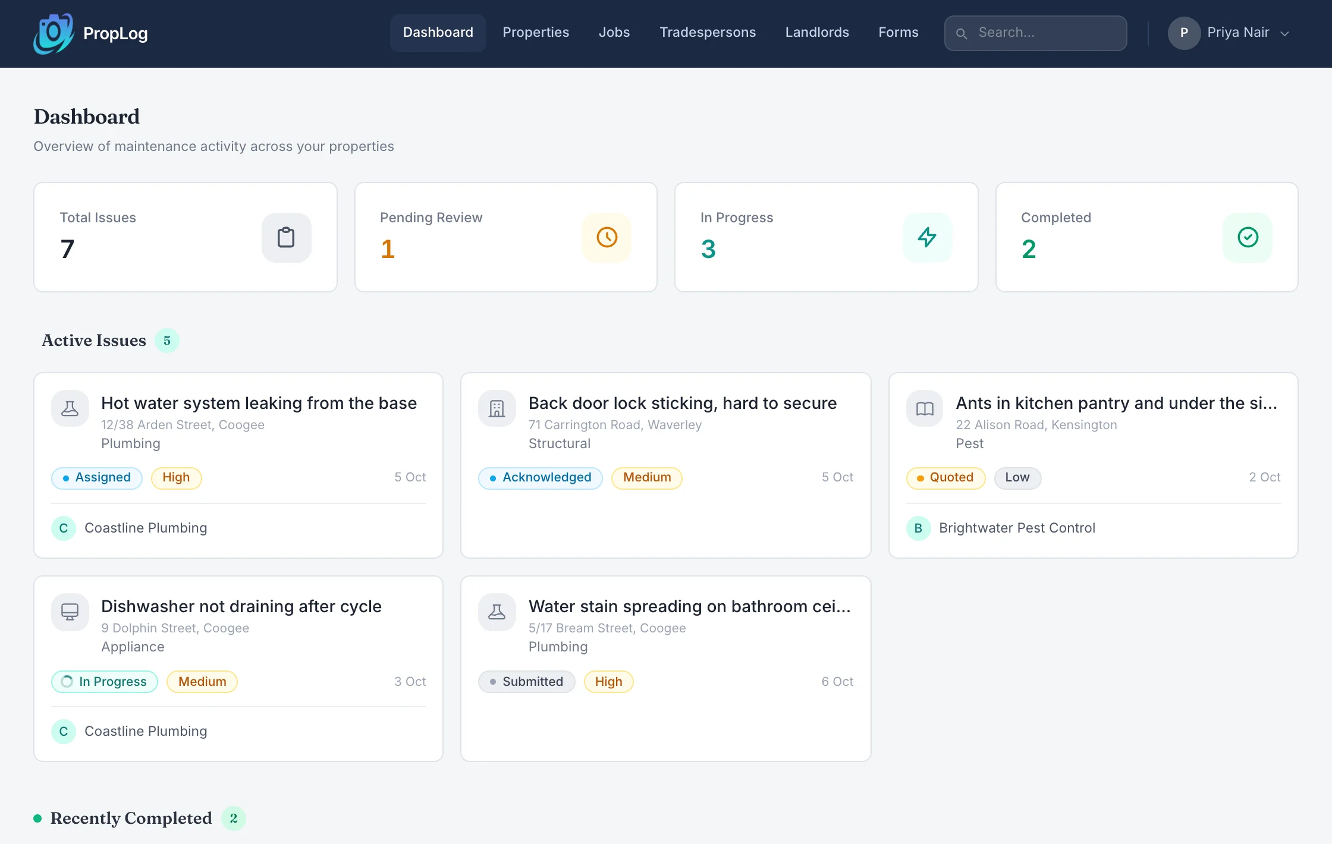The image size is (1332, 844).
Task: Click the Appliance category label
Action: click(x=133, y=647)
